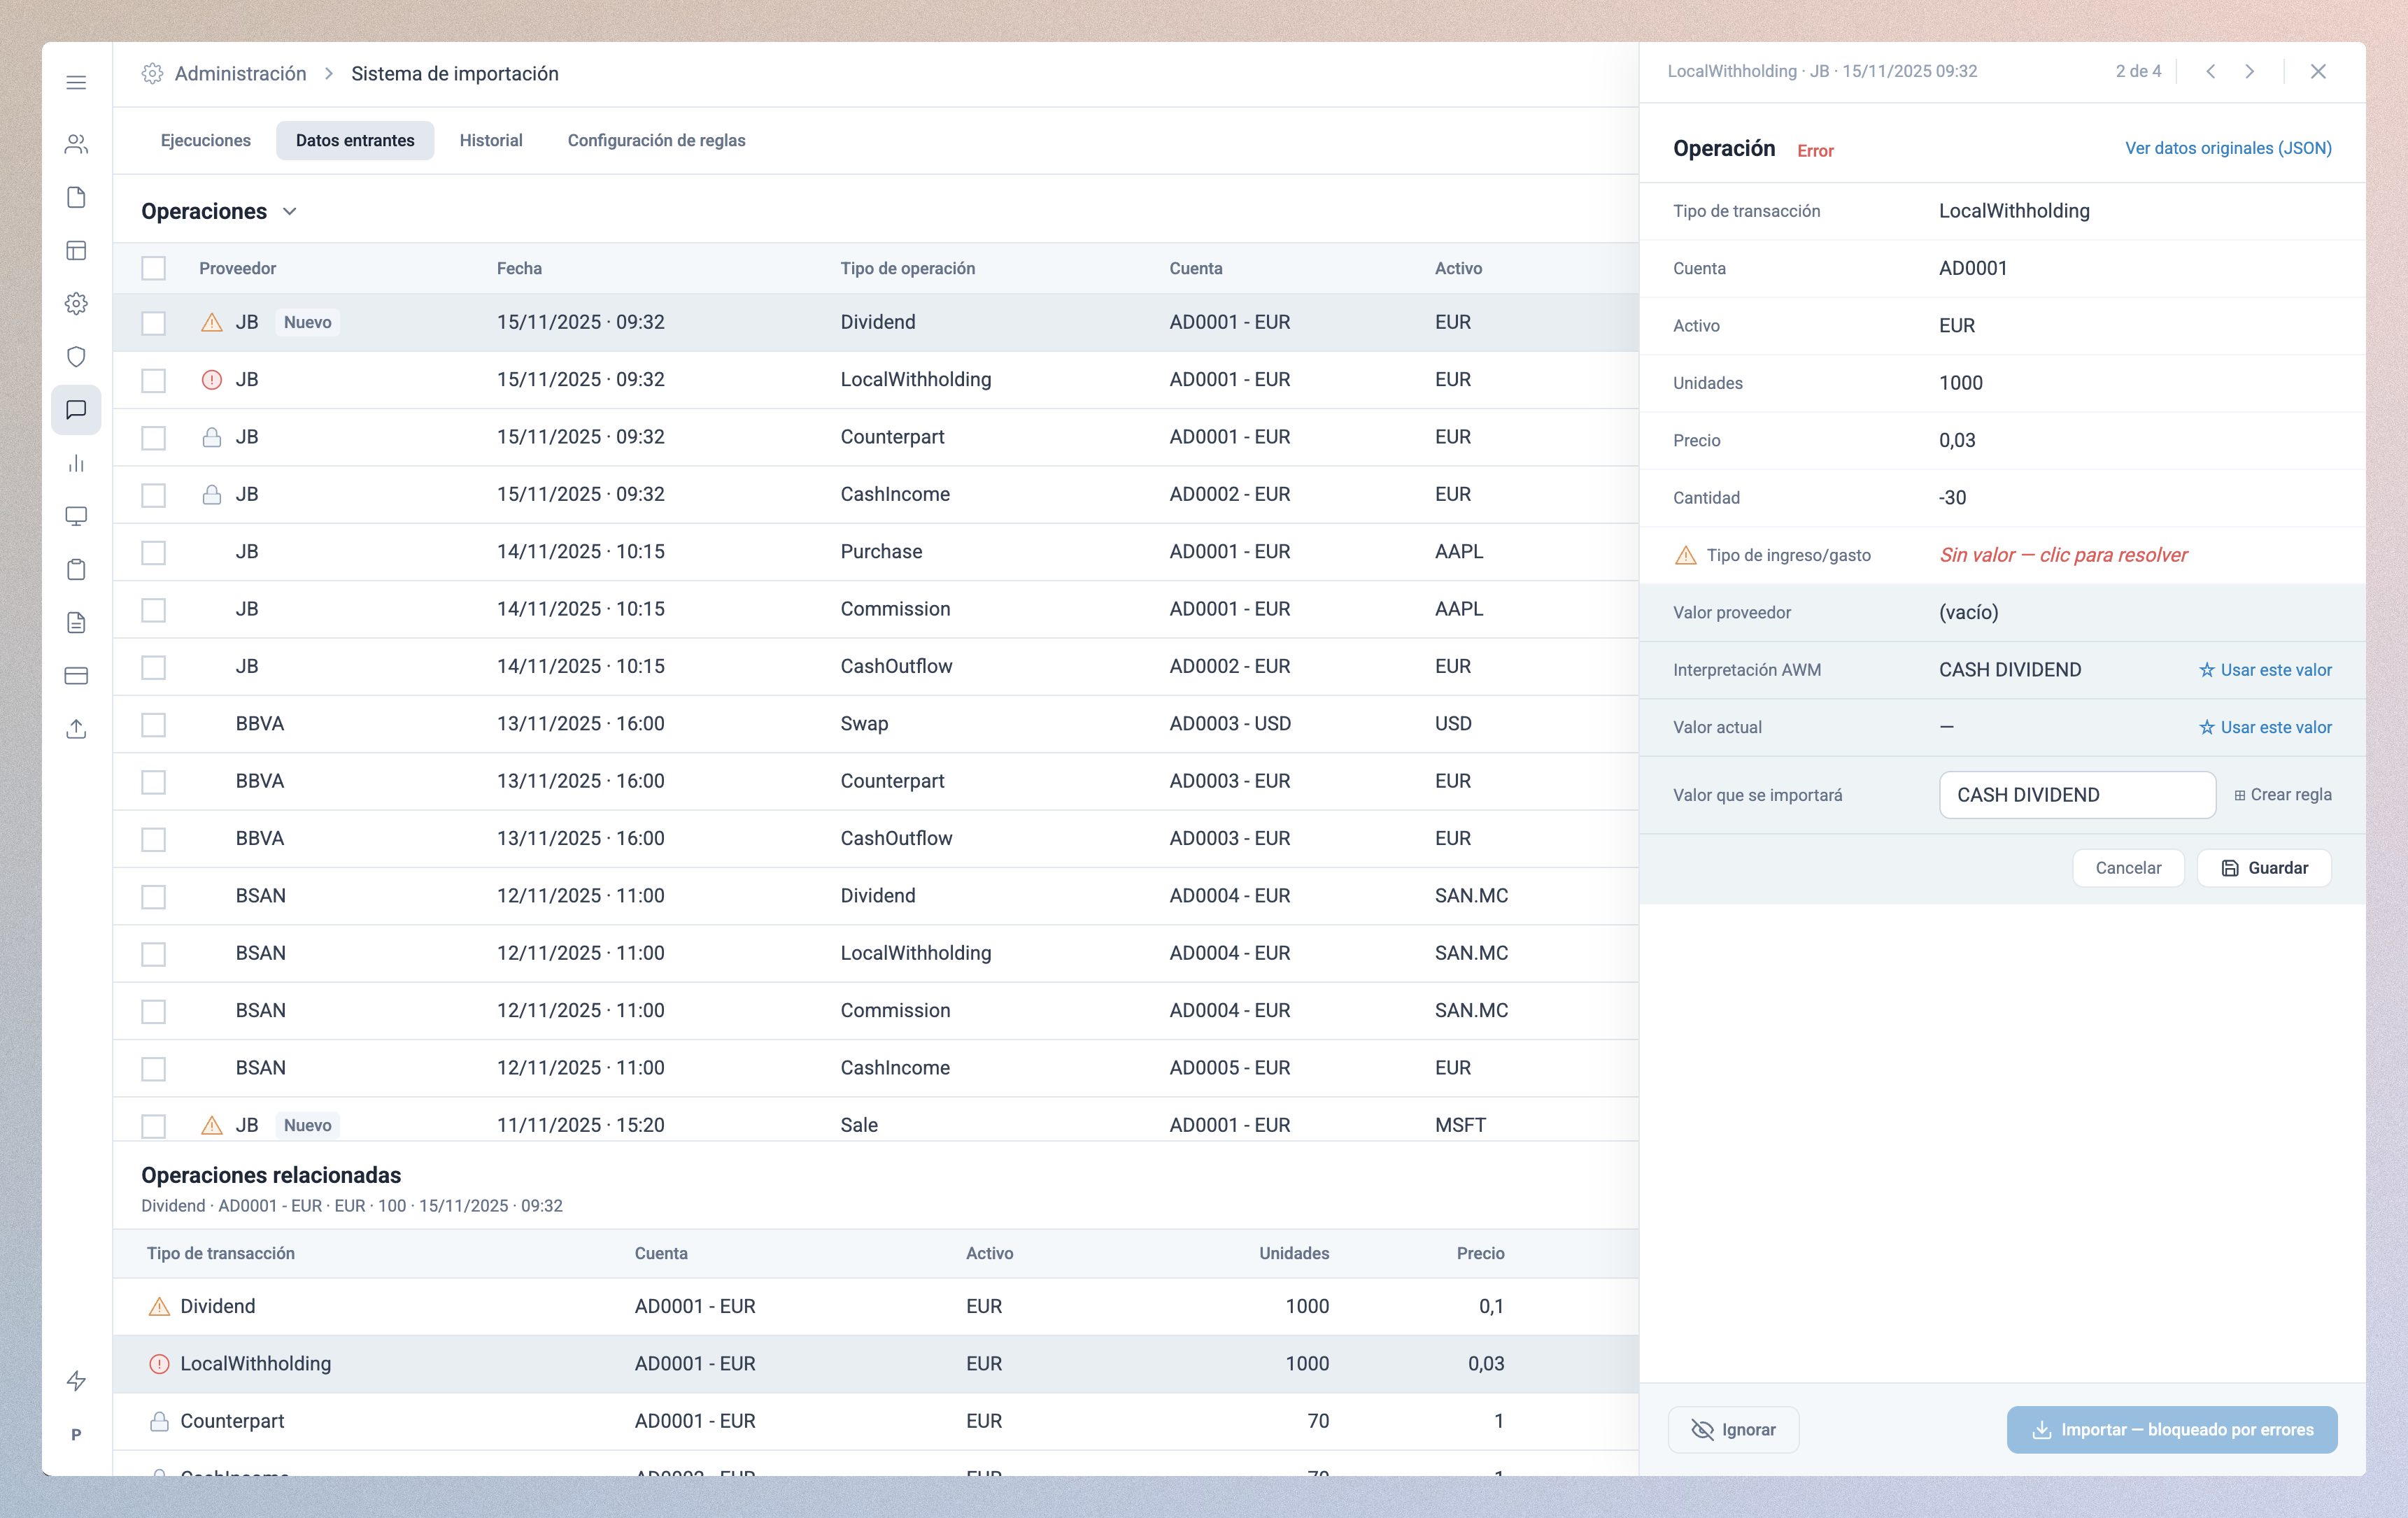Open the clipboard section in the sidebar
The image size is (2408, 1518).
pyautogui.click(x=76, y=569)
